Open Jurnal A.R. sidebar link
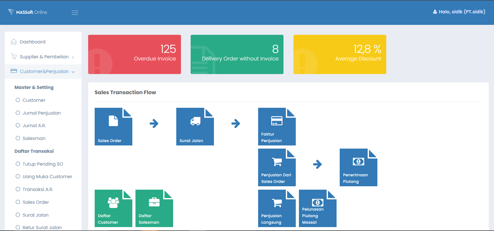 tap(34, 126)
